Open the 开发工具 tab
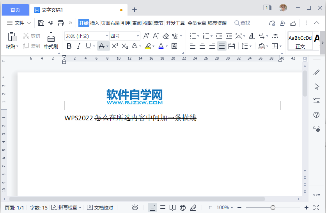The image size is (326, 213). tap(175, 23)
